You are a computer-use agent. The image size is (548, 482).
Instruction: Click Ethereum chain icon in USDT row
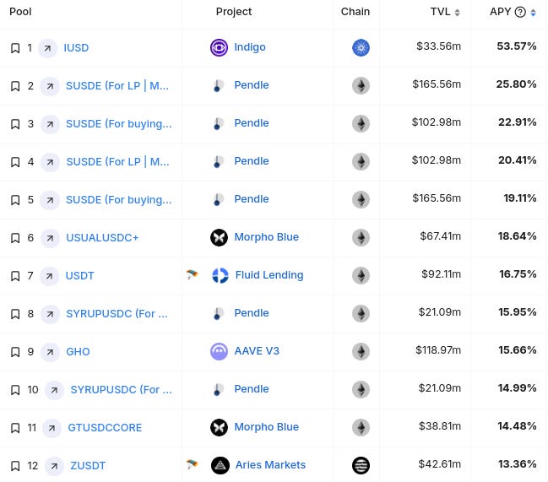click(361, 275)
